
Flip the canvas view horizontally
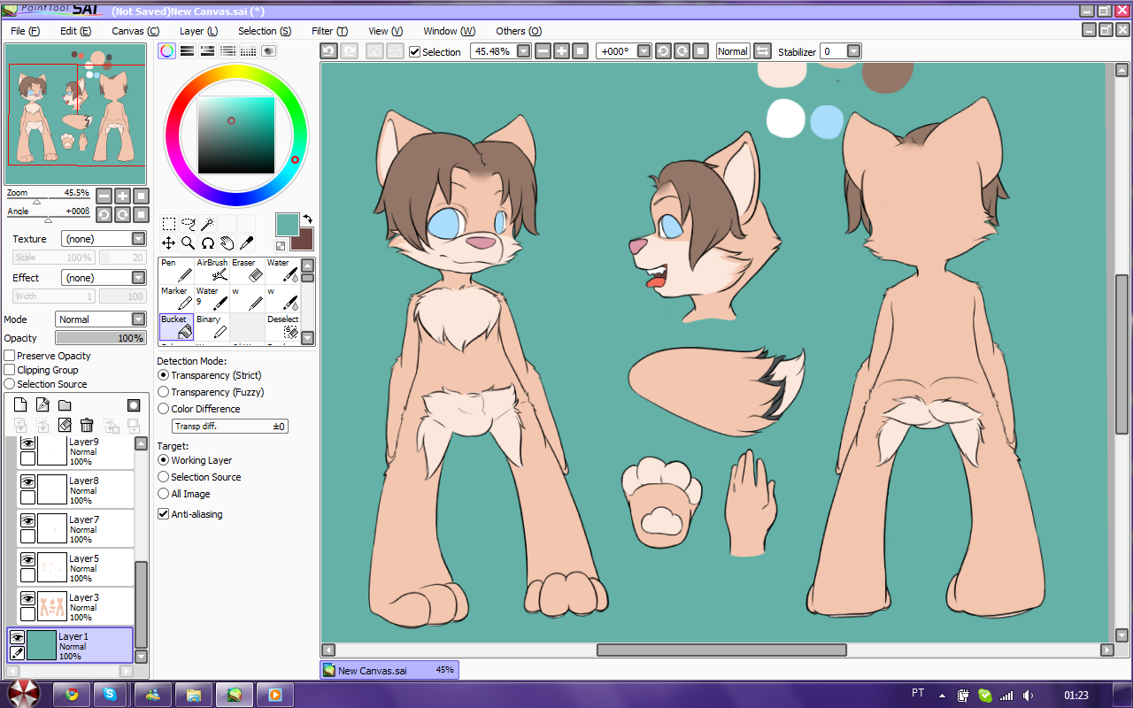tap(762, 51)
